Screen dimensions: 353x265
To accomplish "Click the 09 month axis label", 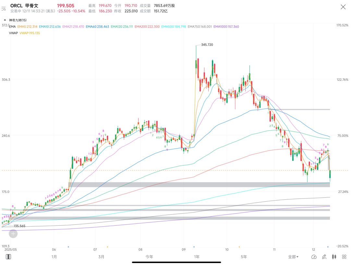I will click(184, 249).
